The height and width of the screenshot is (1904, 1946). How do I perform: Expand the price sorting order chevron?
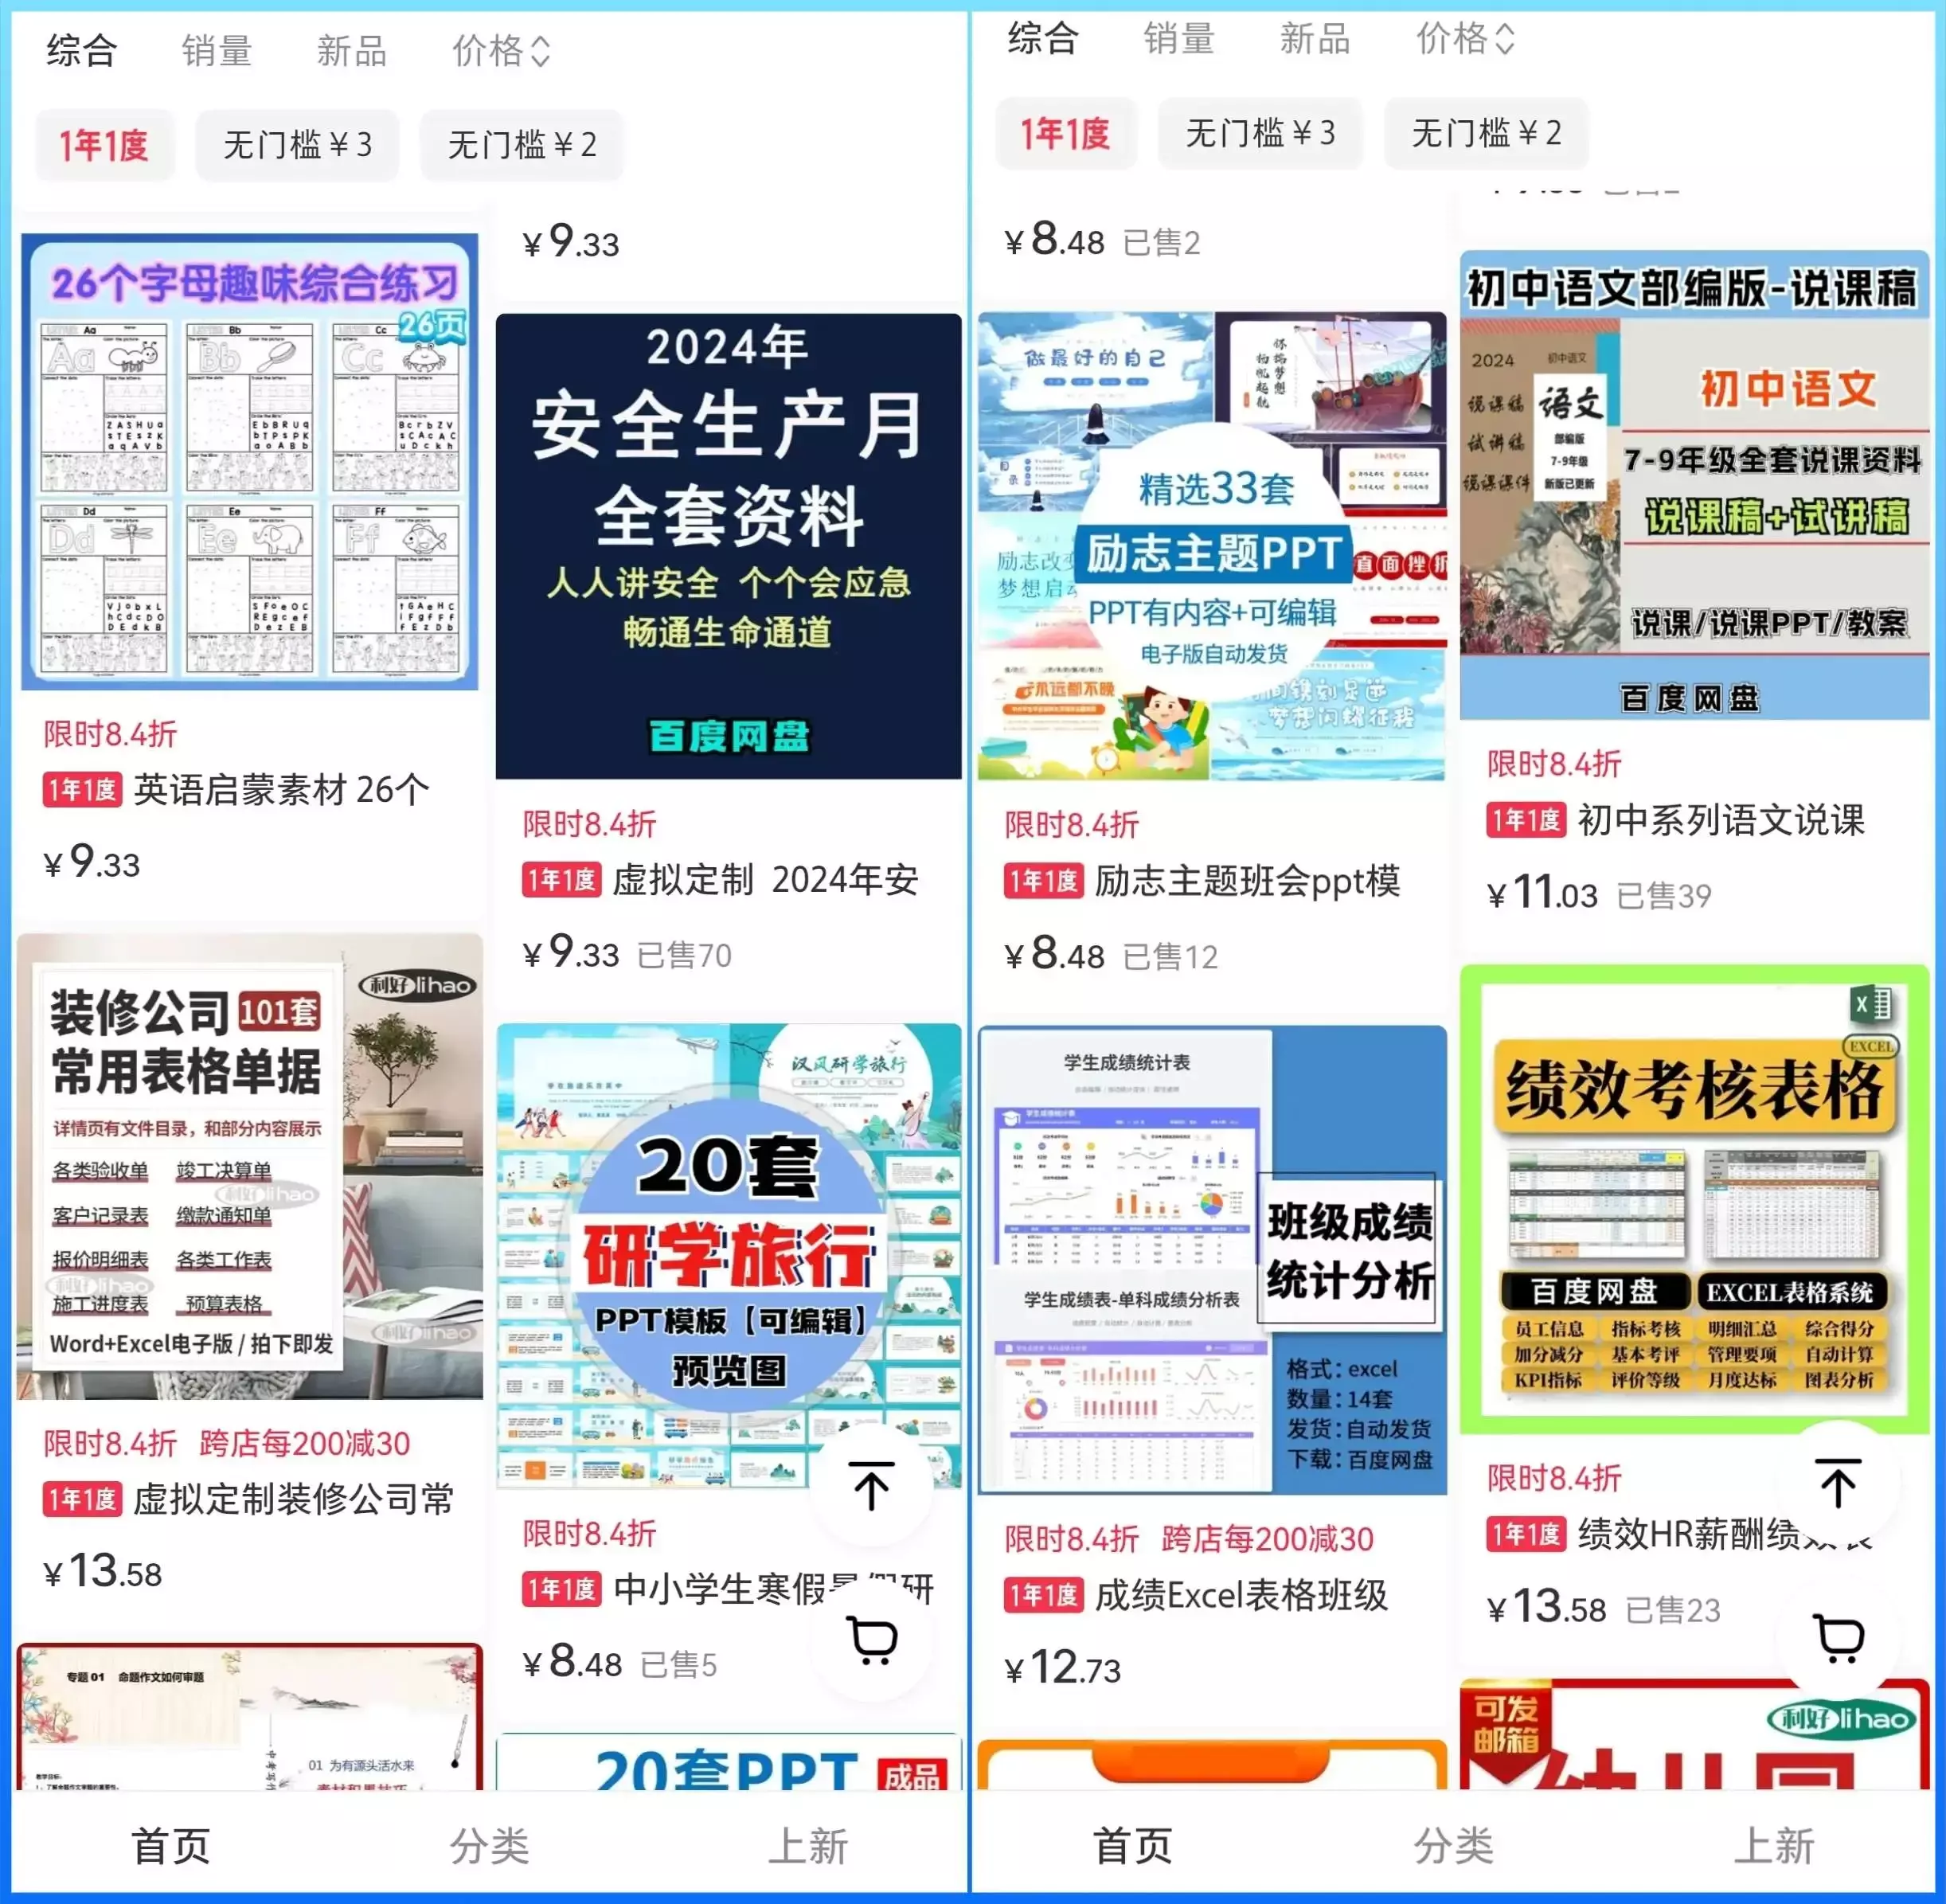(x=540, y=50)
